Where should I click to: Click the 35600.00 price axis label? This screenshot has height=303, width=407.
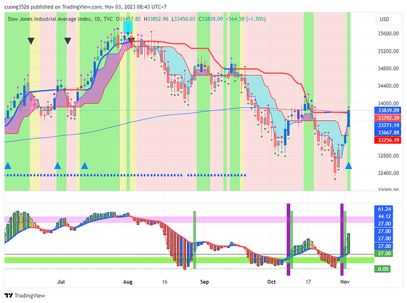[388, 33]
